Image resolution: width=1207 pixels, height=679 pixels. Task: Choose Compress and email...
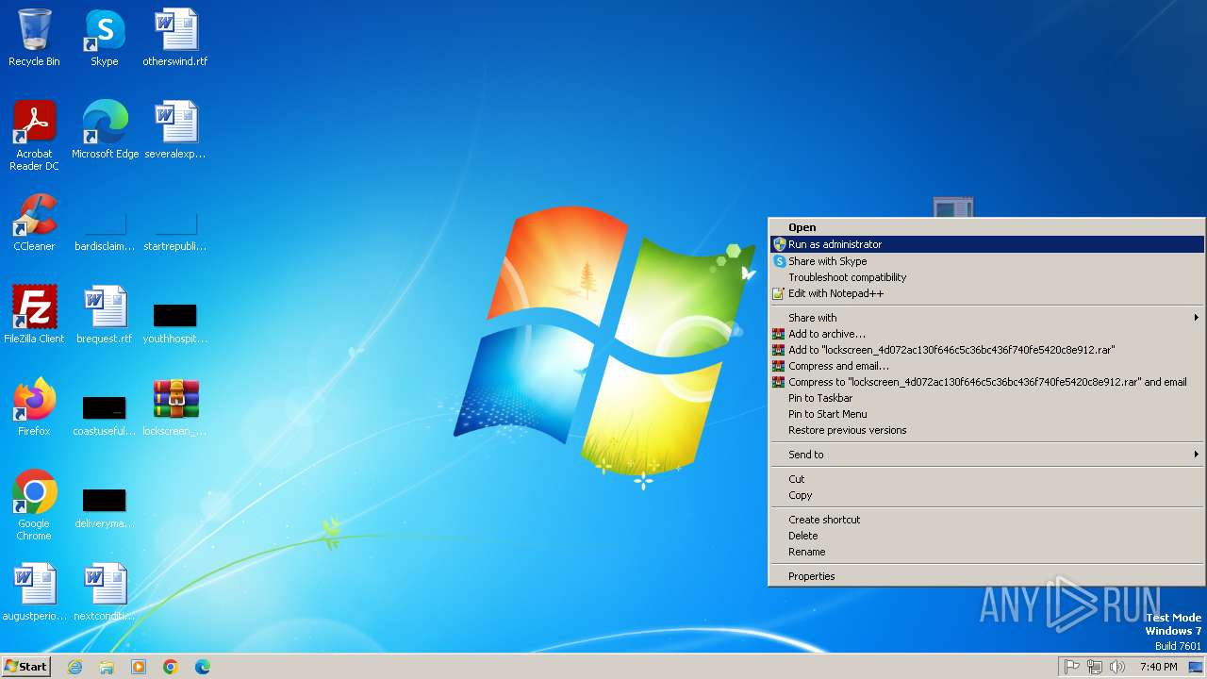tap(987, 366)
